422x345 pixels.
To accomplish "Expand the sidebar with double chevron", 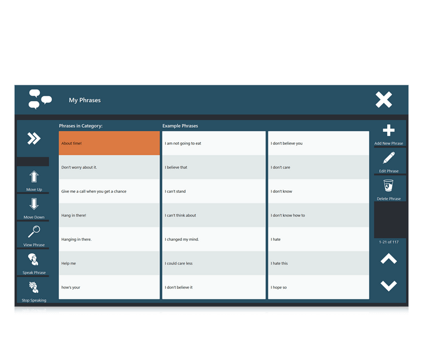I will pyautogui.click(x=34, y=139).
